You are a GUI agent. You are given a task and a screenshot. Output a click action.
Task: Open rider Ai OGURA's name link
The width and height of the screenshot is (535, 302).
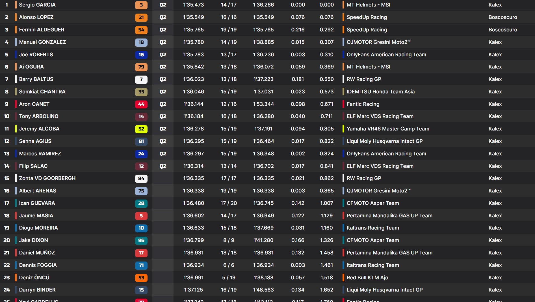pos(31,67)
